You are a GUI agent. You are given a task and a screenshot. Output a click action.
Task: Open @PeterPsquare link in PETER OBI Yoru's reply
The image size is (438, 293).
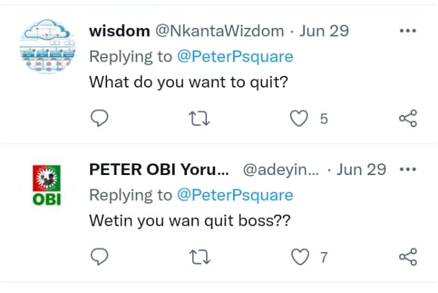tap(235, 195)
